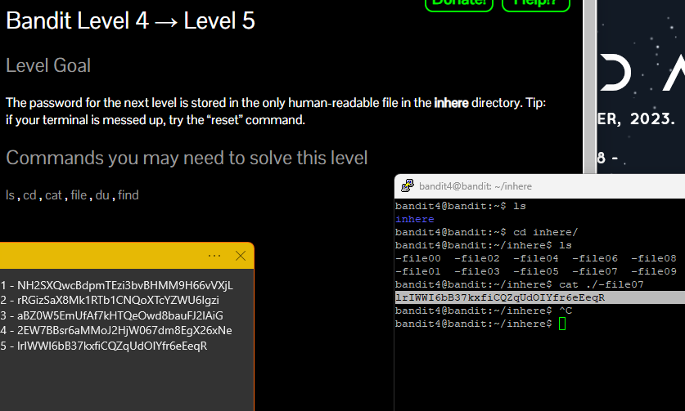Click the terminal title bandit4@bandit: ~/inhere
Screen dimensions: 685x411
click(x=475, y=186)
